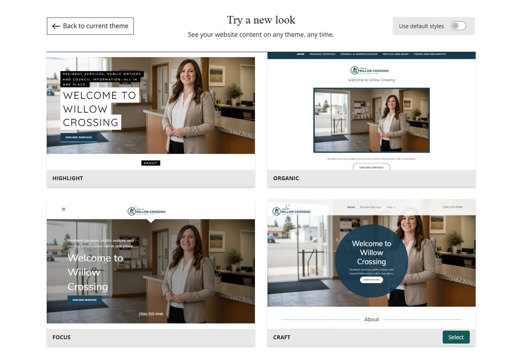Open the Highlight theme preview thumbnail

[151, 111]
